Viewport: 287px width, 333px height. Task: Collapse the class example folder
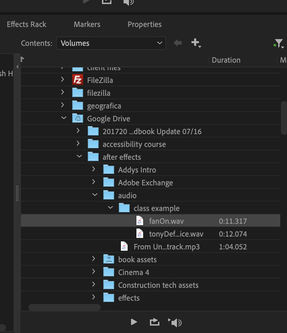click(x=110, y=208)
